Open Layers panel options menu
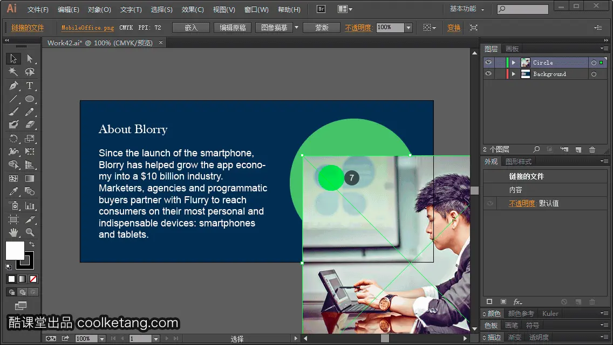613x345 pixels. (x=604, y=49)
